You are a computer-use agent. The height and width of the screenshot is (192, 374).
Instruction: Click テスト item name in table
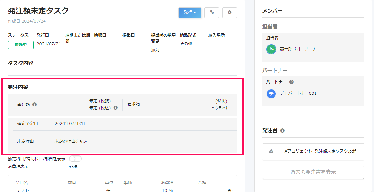23,190
